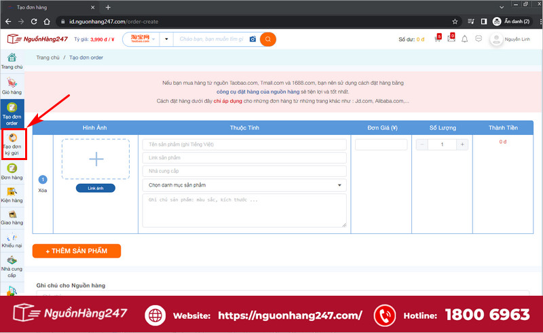Close the Tạo đơn hàng tab

[92, 7]
